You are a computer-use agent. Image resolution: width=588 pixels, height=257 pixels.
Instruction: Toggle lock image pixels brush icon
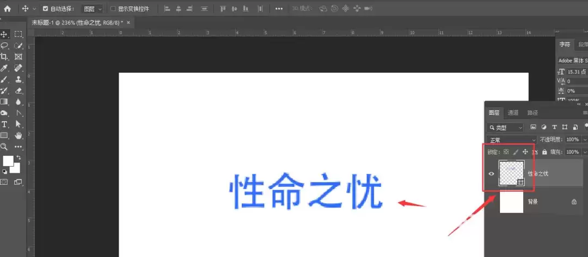coord(515,152)
